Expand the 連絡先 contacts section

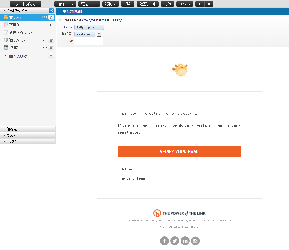[x=12, y=129]
